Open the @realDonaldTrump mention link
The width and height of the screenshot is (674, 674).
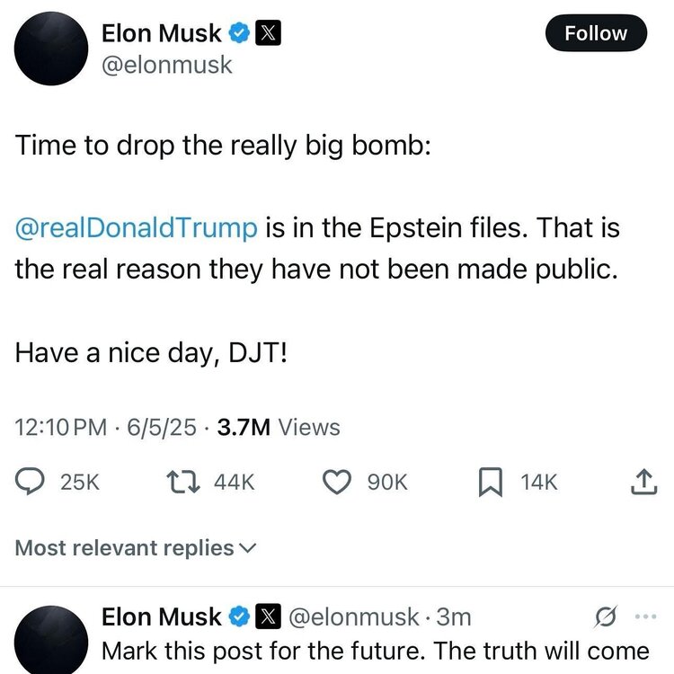tap(136, 226)
